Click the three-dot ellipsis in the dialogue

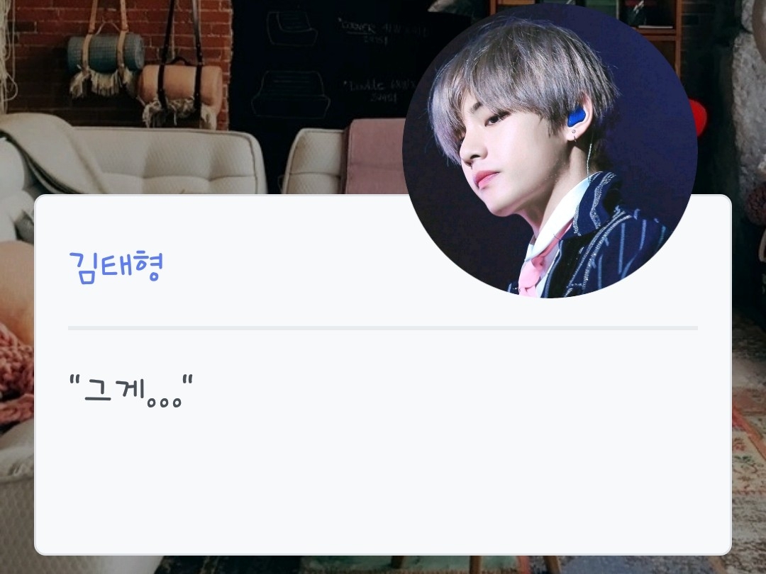tap(164, 403)
